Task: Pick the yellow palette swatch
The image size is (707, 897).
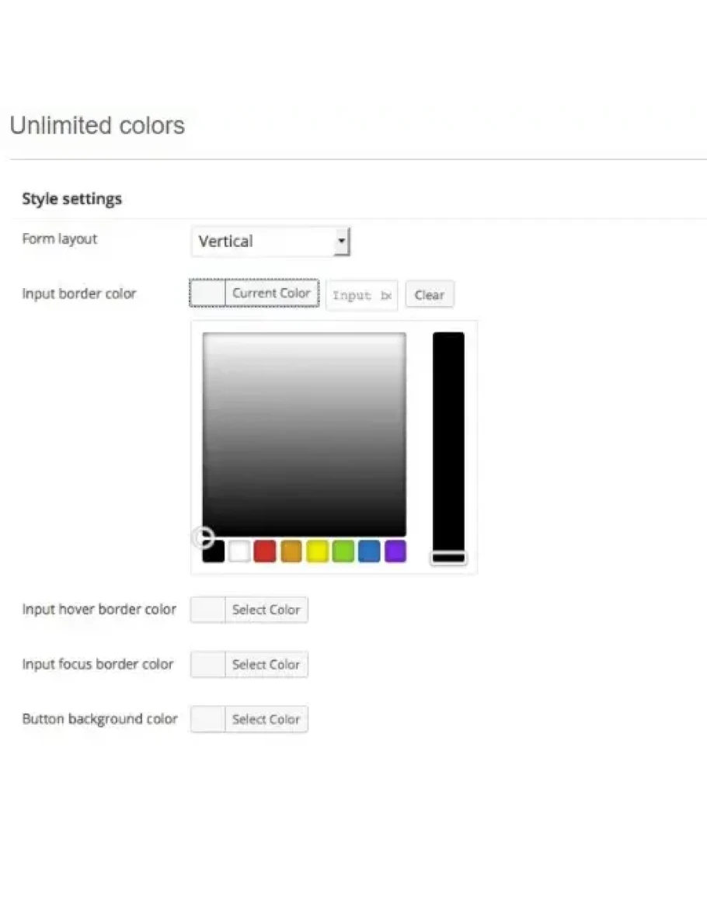Action: [317, 551]
